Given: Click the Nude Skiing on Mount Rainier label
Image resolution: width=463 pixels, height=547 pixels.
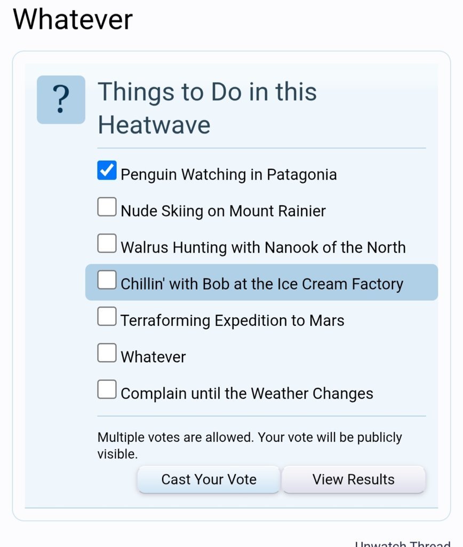Looking at the screenshot, I should 223,211.
